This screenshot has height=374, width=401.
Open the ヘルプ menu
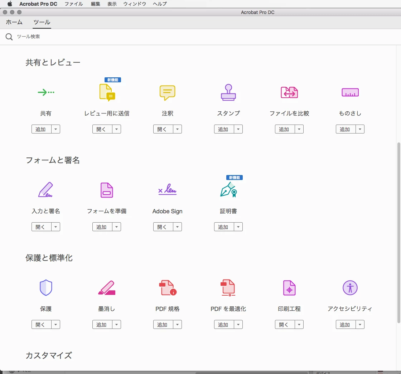160,4
